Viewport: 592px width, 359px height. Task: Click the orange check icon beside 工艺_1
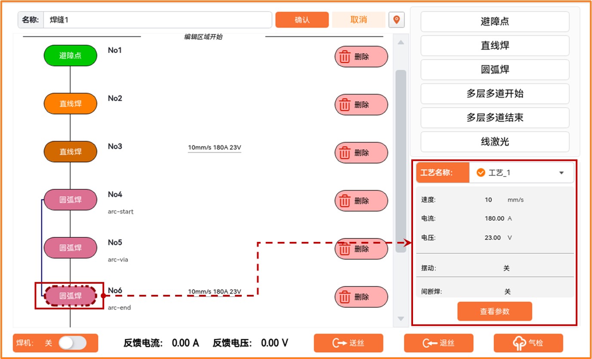[481, 173]
